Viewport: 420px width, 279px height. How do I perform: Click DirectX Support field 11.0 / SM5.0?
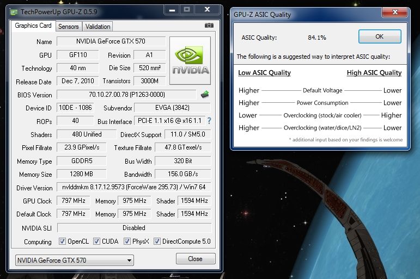pyautogui.click(x=188, y=134)
